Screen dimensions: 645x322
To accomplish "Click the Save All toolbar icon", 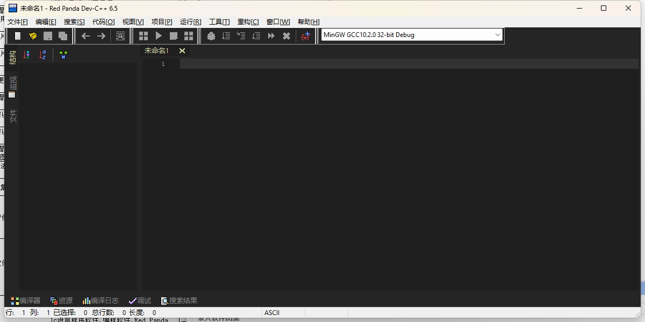I will point(63,36).
